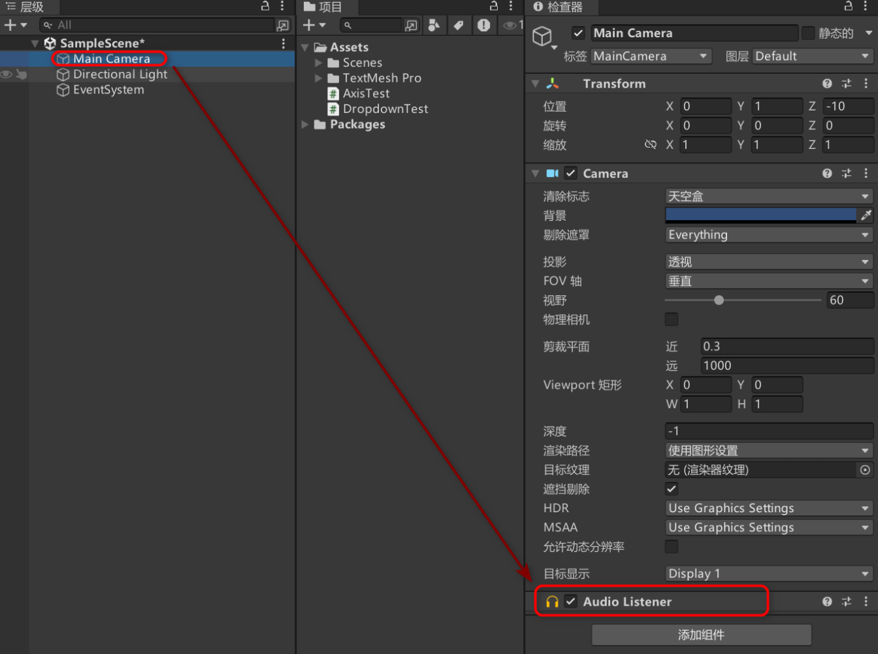Open background color swatch

click(760, 215)
